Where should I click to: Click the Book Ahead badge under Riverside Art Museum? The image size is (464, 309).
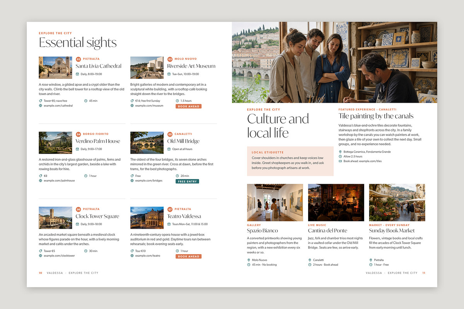point(188,106)
